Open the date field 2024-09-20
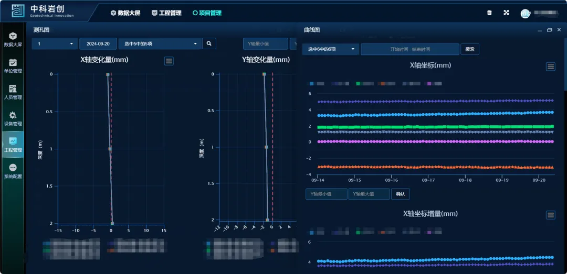 [98, 43]
